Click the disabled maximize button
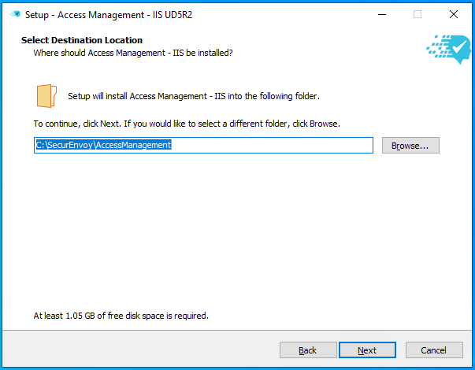The height and width of the screenshot is (370, 475). [x=417, y=14]
